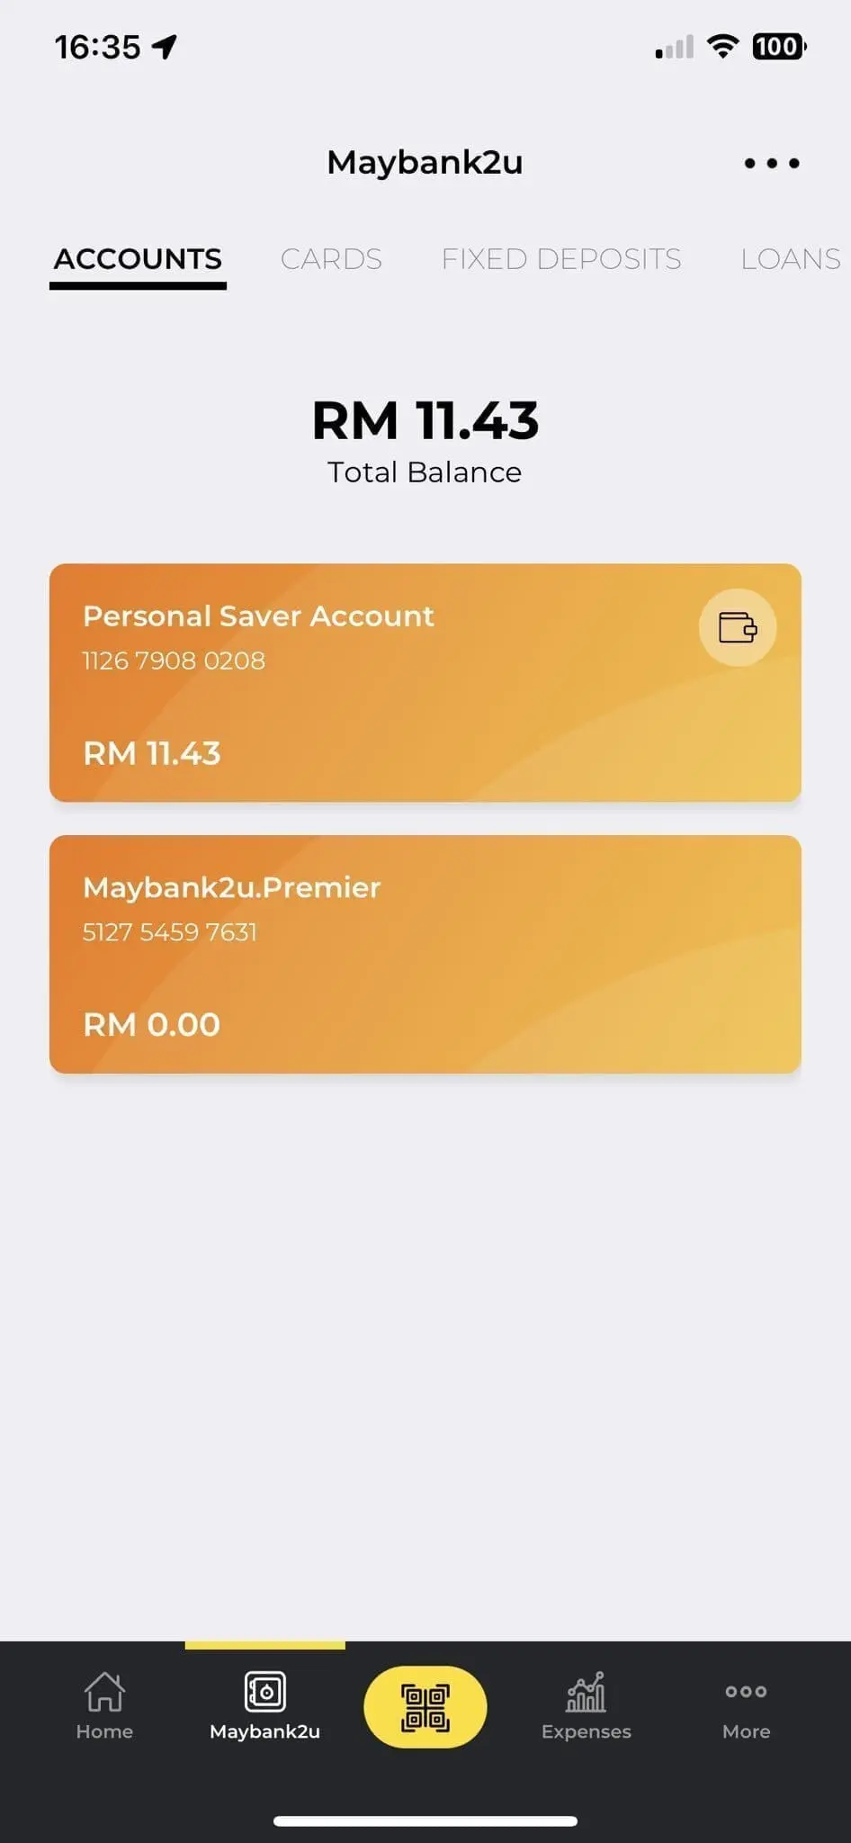Tap the battery indicator in status bar
Viewport: 851px width, 1843px height.
779,46
